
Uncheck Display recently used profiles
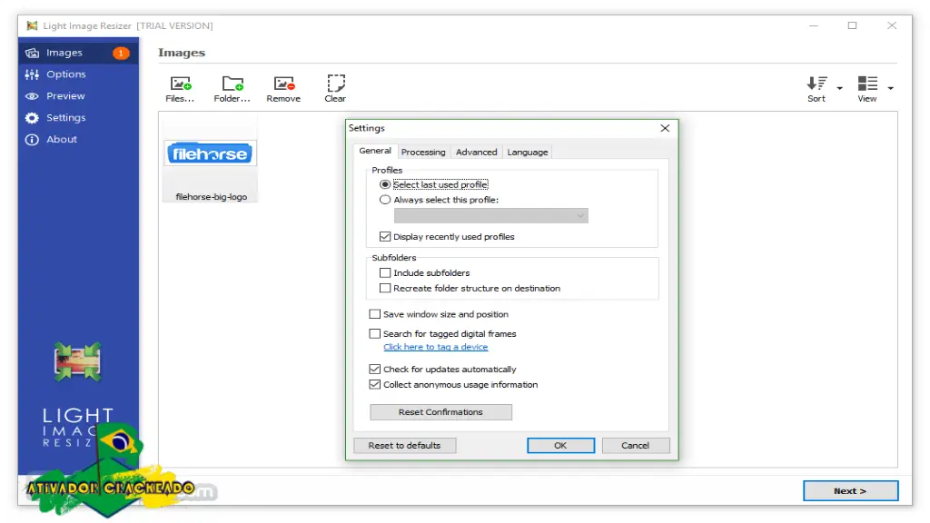tap(385, 237)
